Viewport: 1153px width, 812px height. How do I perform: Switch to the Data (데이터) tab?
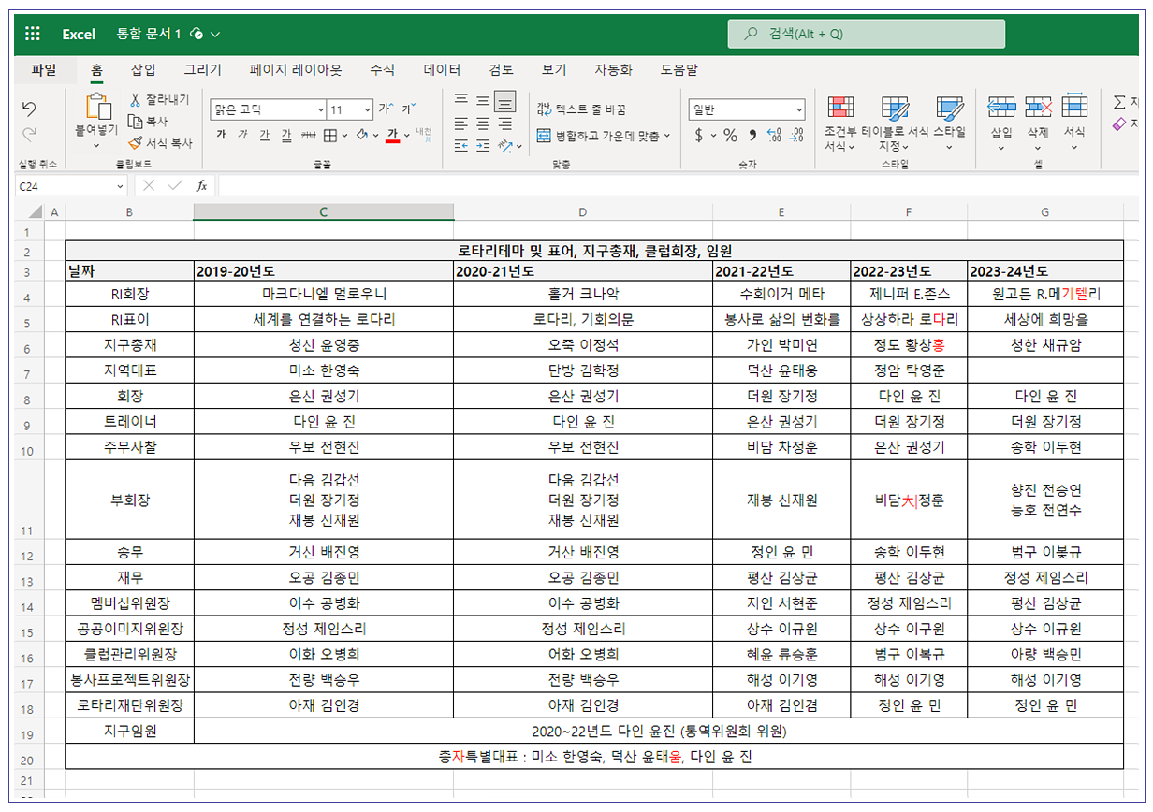[442, 69]
